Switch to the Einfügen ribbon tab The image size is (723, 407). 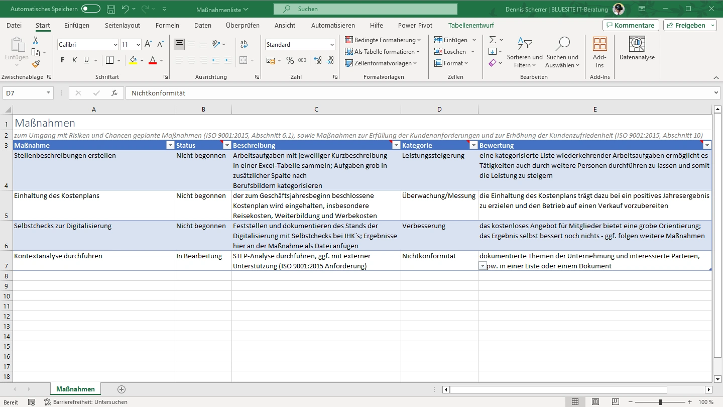[77, 25]
